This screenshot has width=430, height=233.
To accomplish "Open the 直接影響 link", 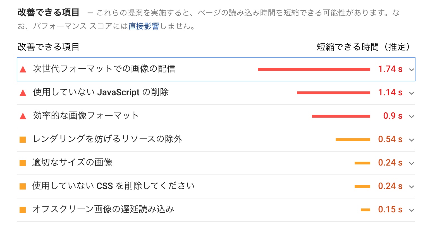I will (x=144, y=26).
